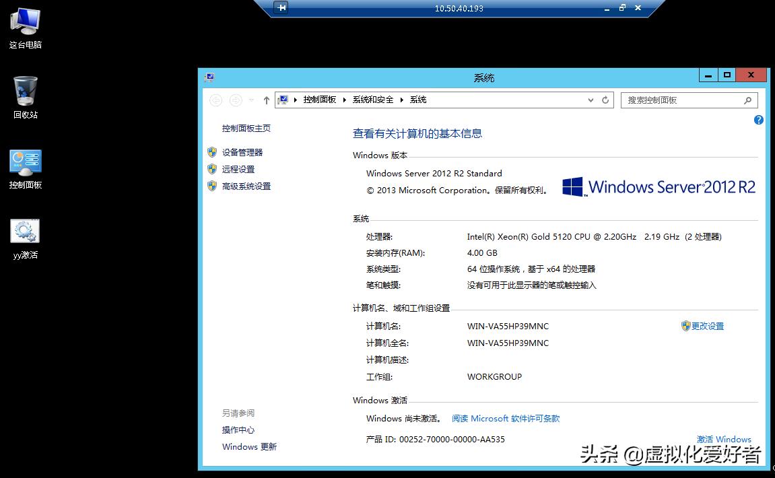Open 设备管理器 from the sidebar
This screenshot has height=478, width=775.
point(241,151)
